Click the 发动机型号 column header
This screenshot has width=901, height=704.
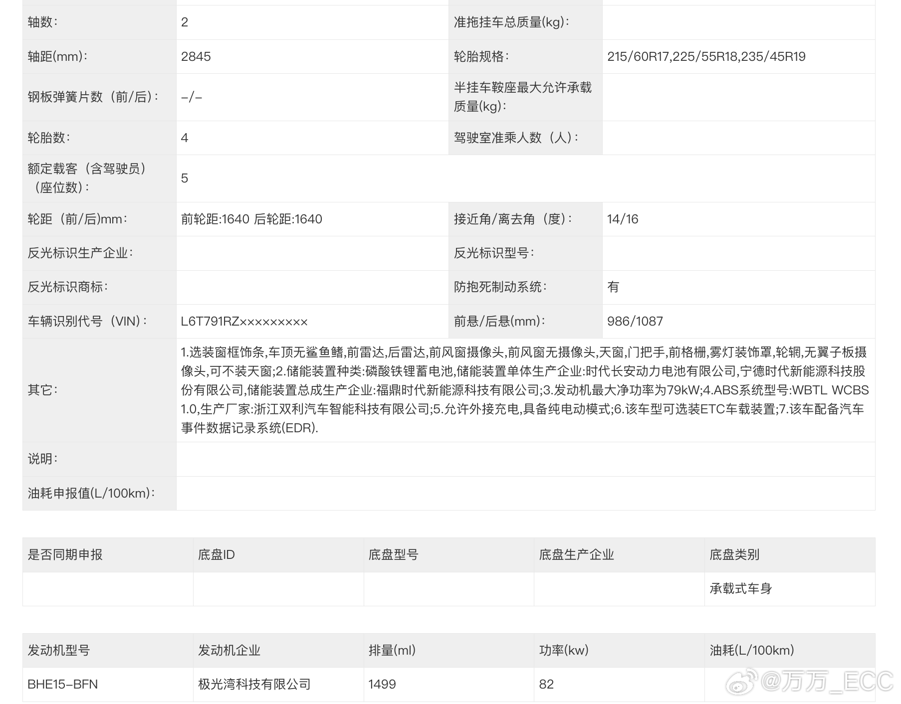point(58,650)
